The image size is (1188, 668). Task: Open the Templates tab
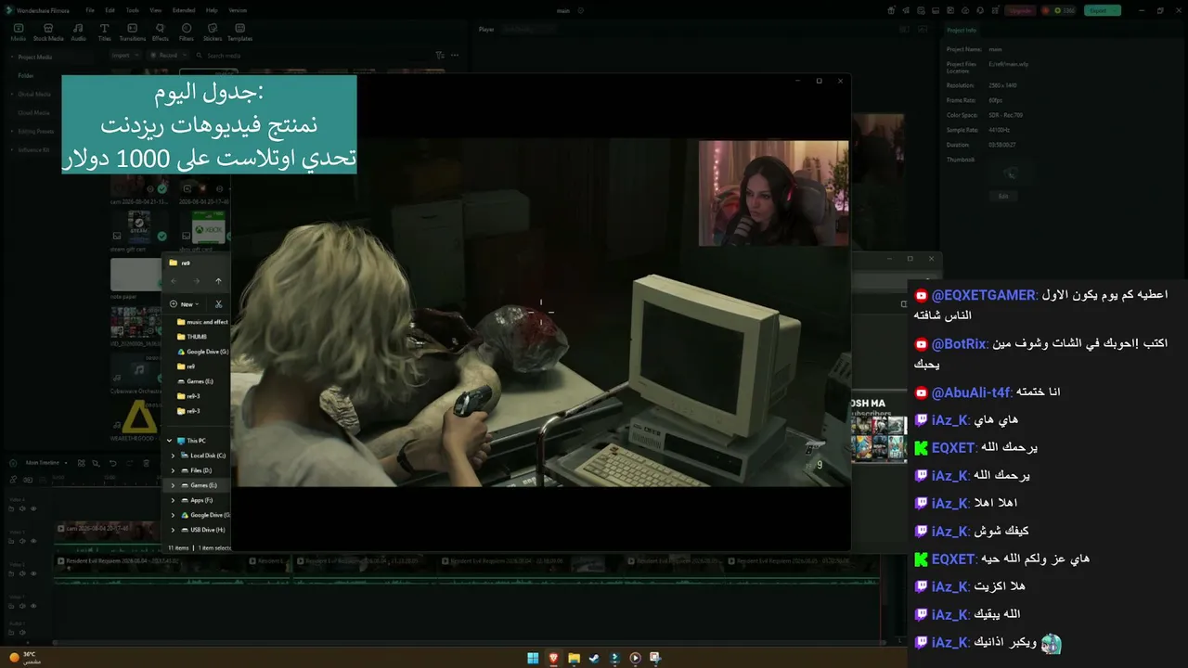click(x=239, y=32)
